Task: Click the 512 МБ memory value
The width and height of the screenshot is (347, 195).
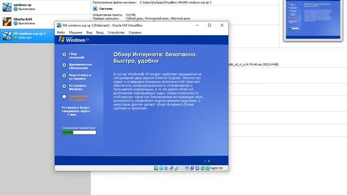Action: (x=131, y=15)
